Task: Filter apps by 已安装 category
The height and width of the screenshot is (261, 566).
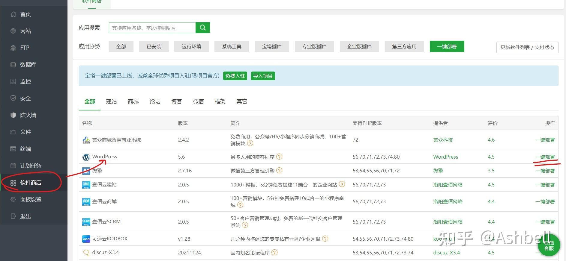Action: (154, 46)
